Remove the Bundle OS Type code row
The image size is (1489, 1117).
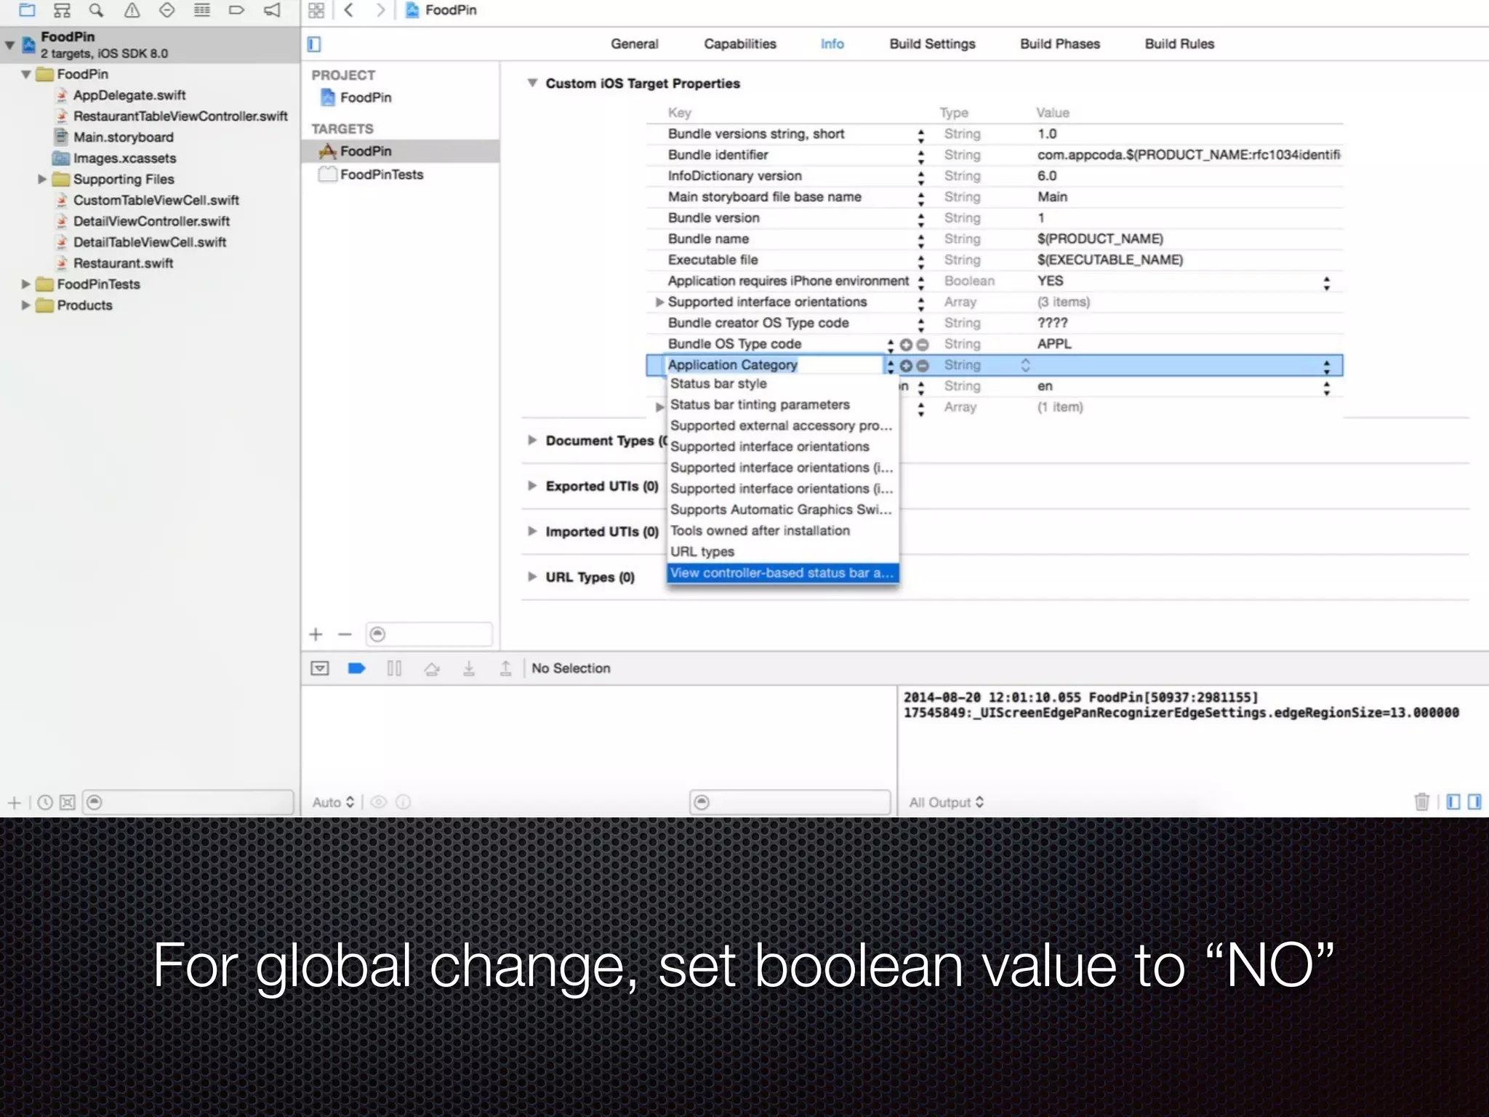click(923, 345)
